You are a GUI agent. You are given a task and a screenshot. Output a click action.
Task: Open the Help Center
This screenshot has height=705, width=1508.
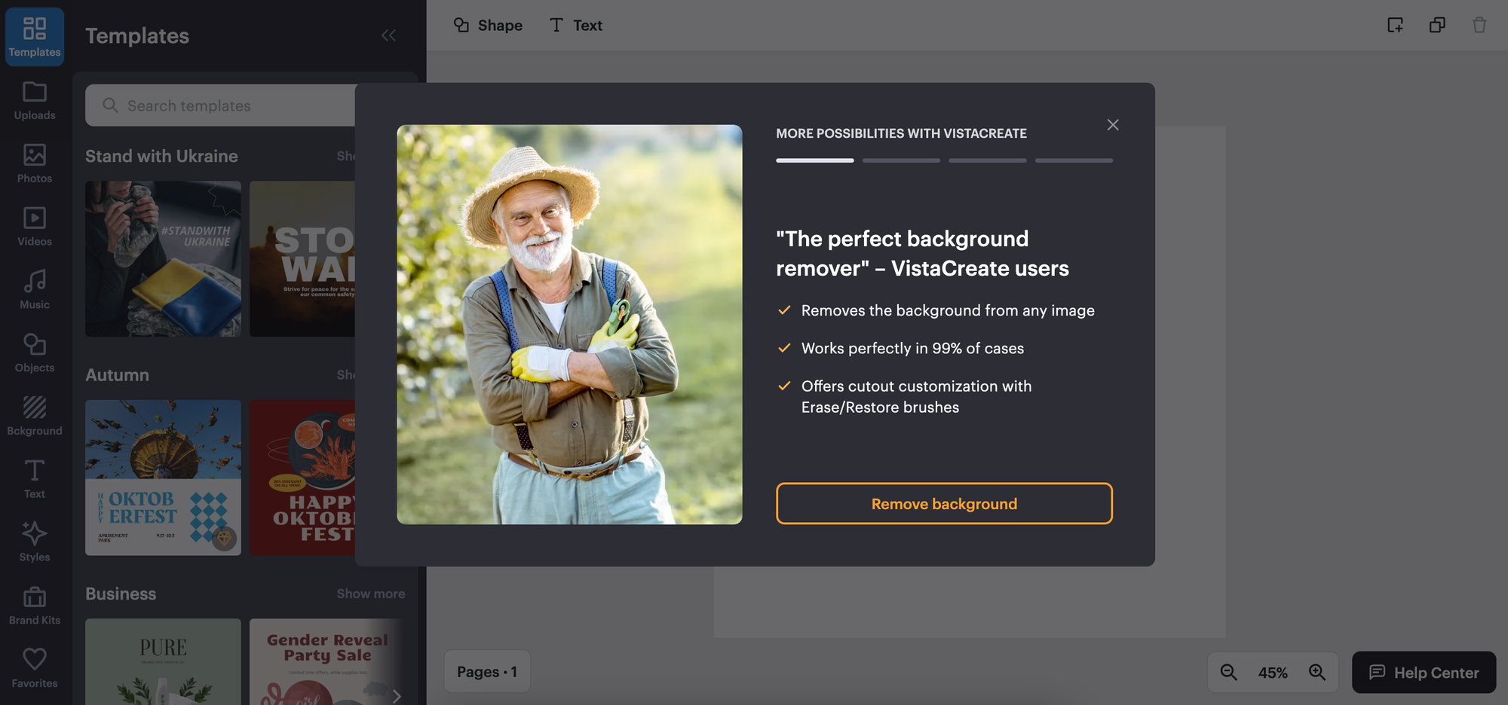(1423, 672)
